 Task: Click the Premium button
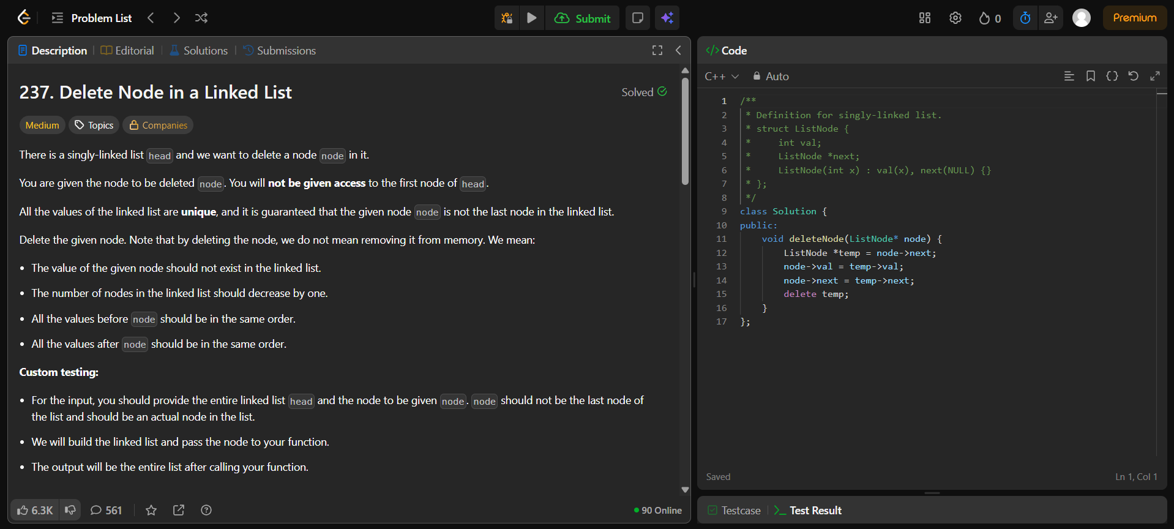(1134, 18)
